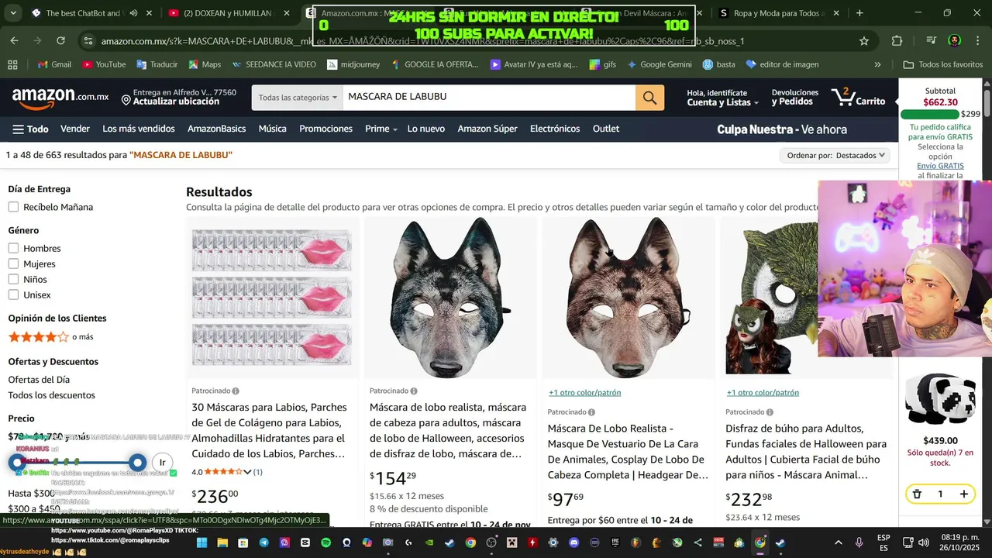Open Todos los favoritos bookmarks folder
The height and width of the screenshot is (558, 992).
click(943, 64)
